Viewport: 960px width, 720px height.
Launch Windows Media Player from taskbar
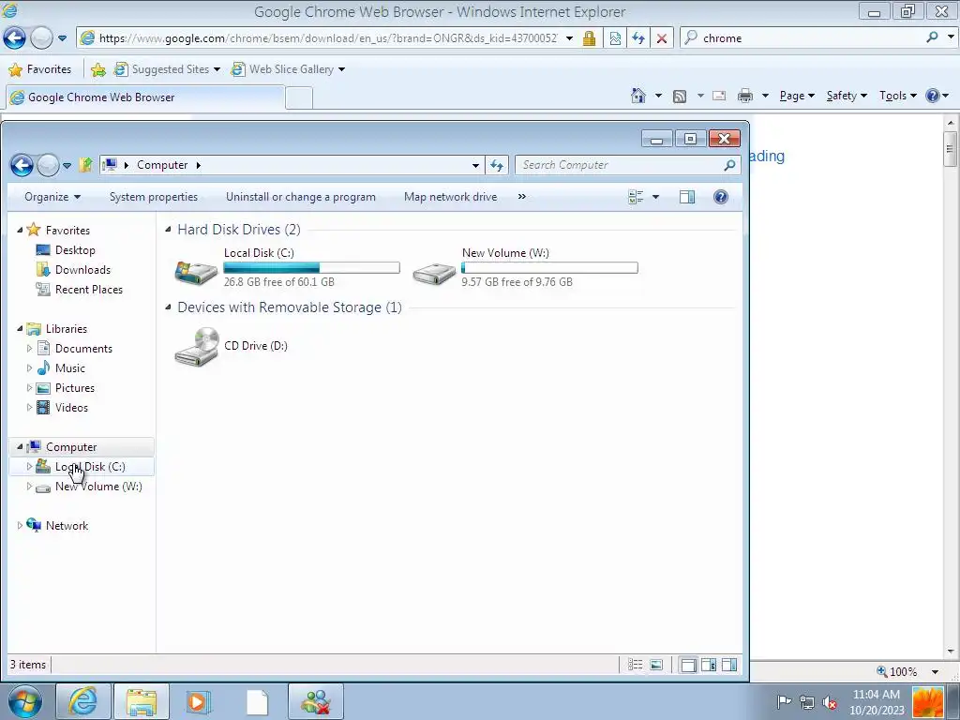(199, 701)
